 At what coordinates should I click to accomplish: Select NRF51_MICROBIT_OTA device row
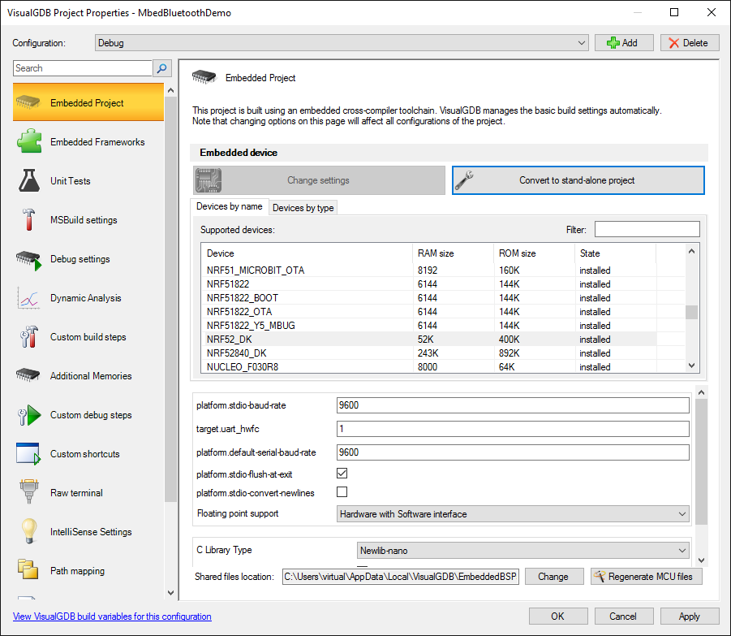tap(429, 270)
